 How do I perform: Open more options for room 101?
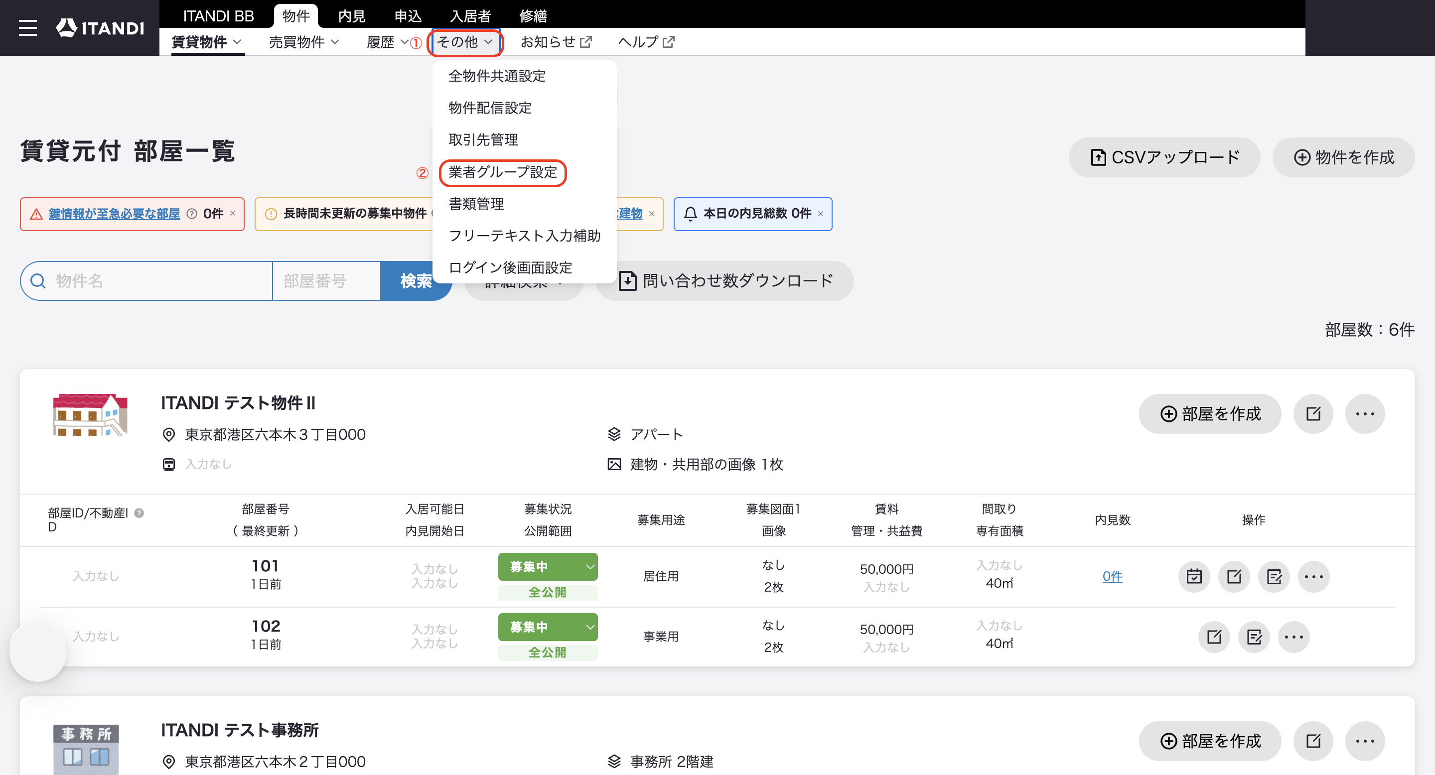coord(1314,576)
